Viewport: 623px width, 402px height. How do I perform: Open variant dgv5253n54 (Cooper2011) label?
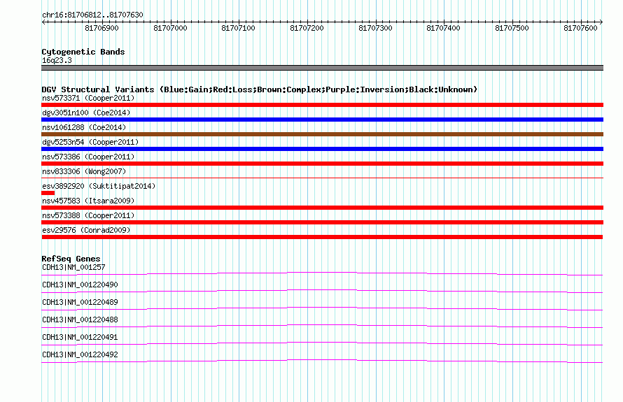pos(90,142)
